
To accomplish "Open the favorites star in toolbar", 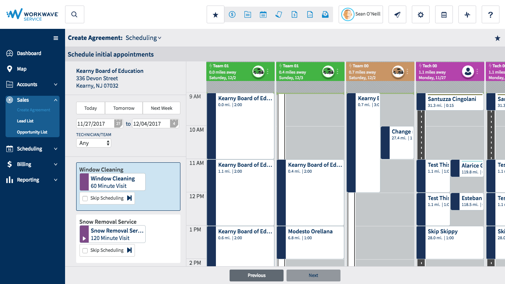I will 216,15.
